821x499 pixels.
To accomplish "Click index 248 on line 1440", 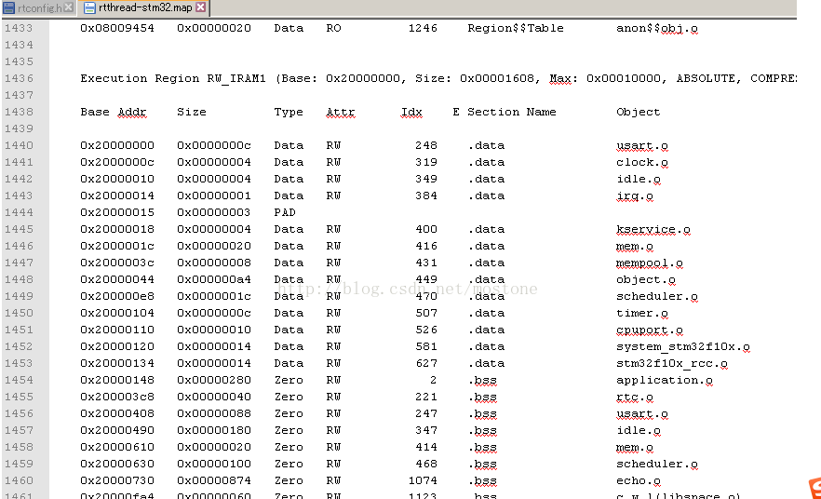I will click(x=426, y=145).
